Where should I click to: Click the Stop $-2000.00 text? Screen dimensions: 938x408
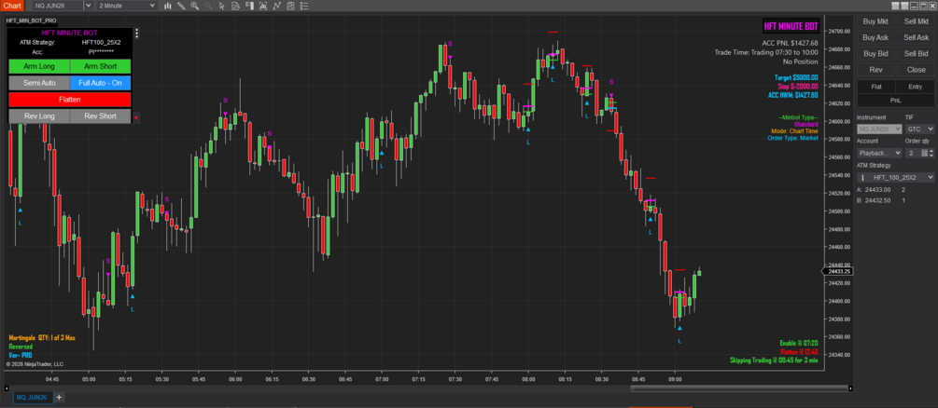[796, 86]
